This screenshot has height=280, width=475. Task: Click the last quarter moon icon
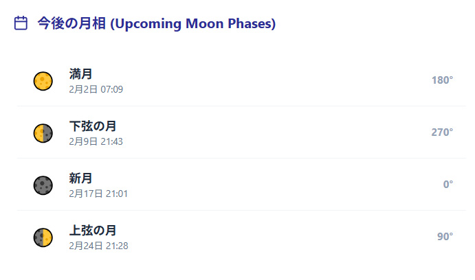tap(43, 133)
